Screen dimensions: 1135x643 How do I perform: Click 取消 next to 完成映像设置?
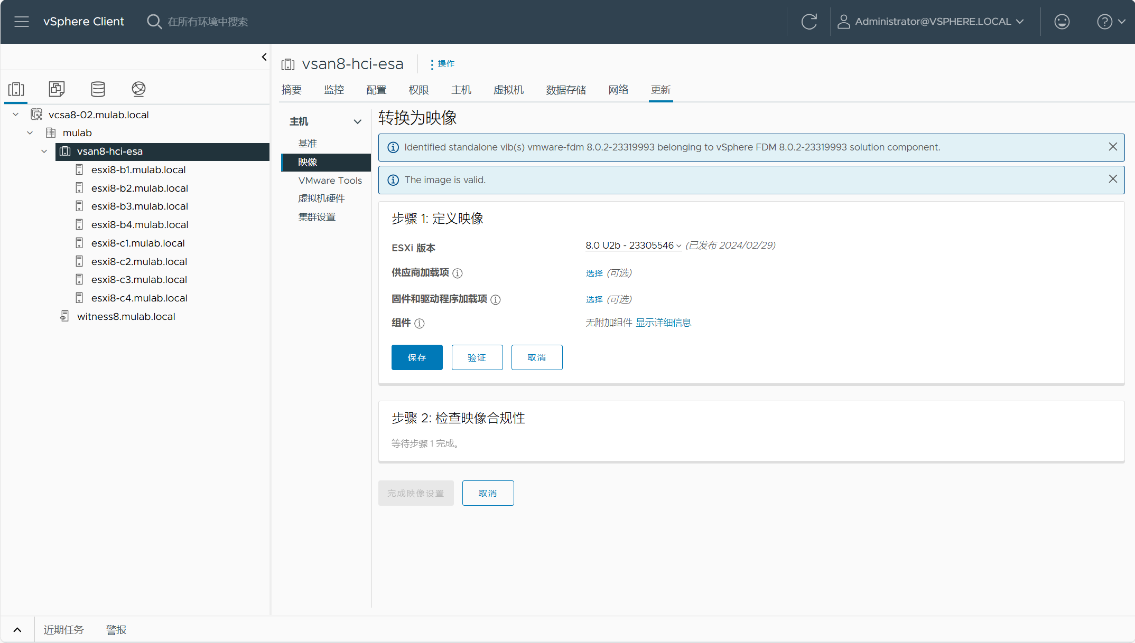(488, 493)
